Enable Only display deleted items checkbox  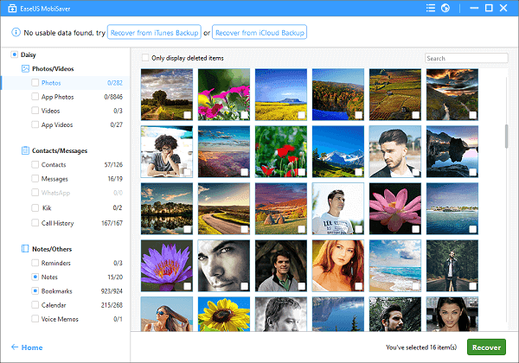[x=145, y=58]
